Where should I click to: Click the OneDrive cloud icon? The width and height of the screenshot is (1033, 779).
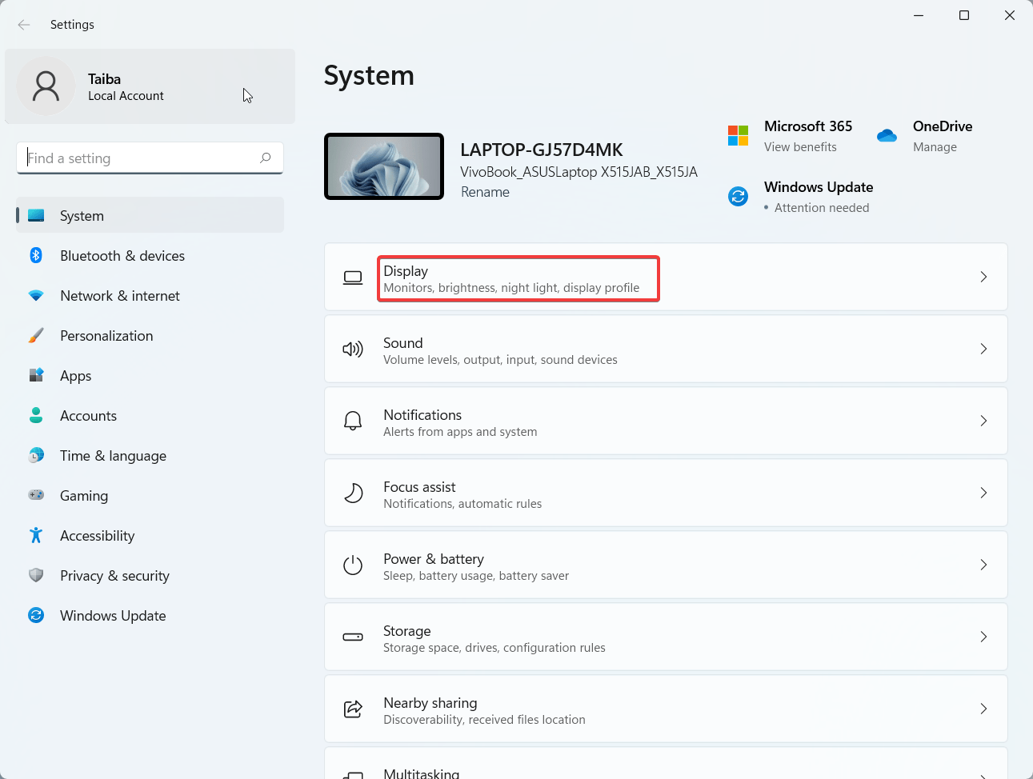[887, 135]
